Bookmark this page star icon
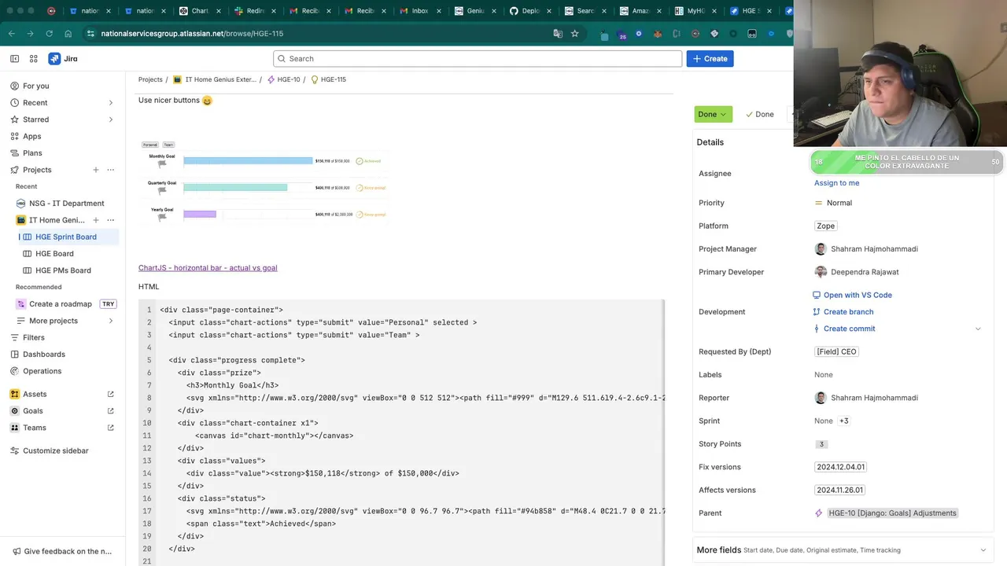Screen dimensions: 1007x566 [x=575, y=34]
